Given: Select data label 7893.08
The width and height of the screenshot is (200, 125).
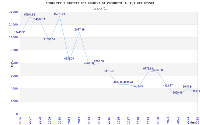Looking at the screenshot, I should click(x=99, y=61).
